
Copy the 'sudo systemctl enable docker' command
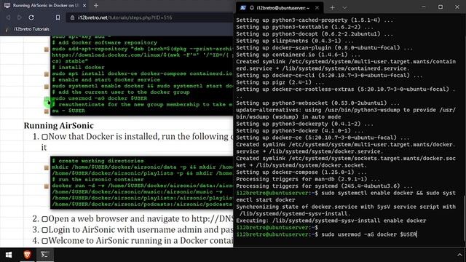tap(47, 87)
